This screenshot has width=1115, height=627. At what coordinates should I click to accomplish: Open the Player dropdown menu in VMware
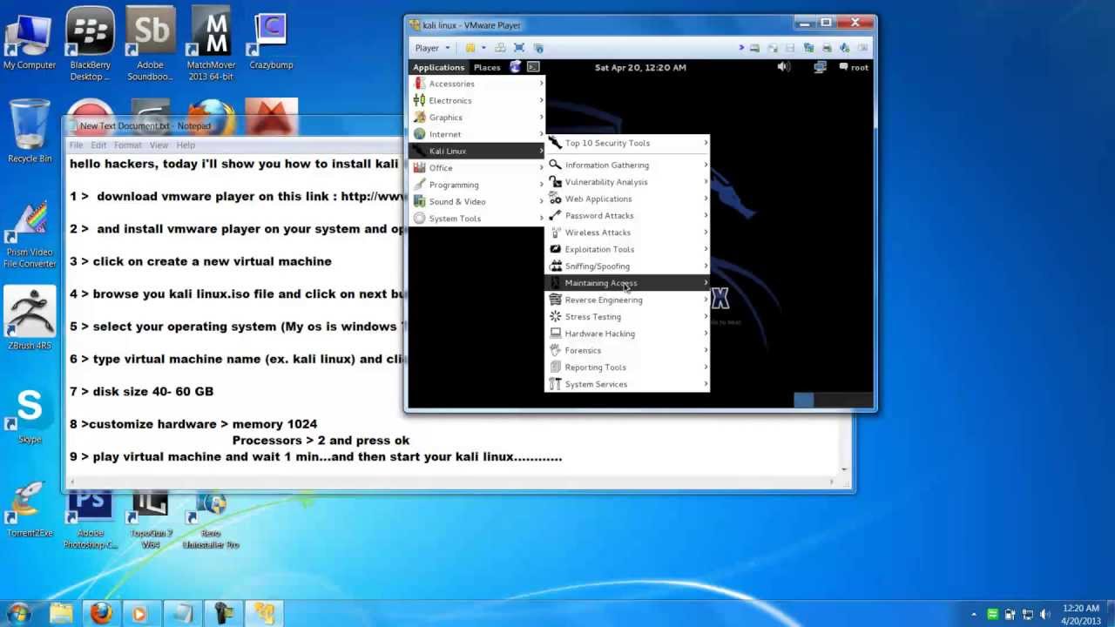coord(432,48)
